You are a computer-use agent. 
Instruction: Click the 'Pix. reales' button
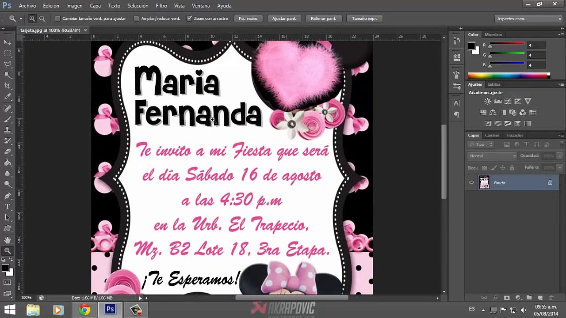[248, 19]
